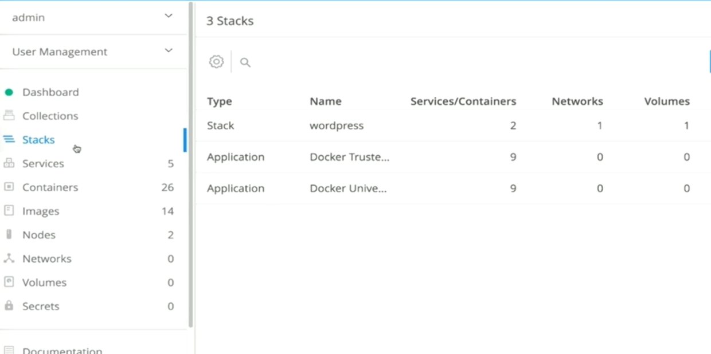Click the Containers icon in sidebar

(x=9, y=187)
